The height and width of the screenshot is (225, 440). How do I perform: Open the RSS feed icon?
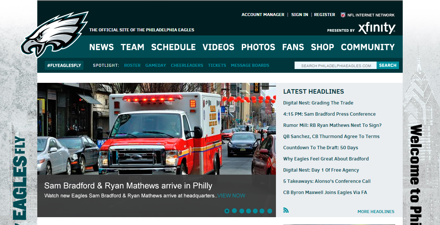[286, 210]
